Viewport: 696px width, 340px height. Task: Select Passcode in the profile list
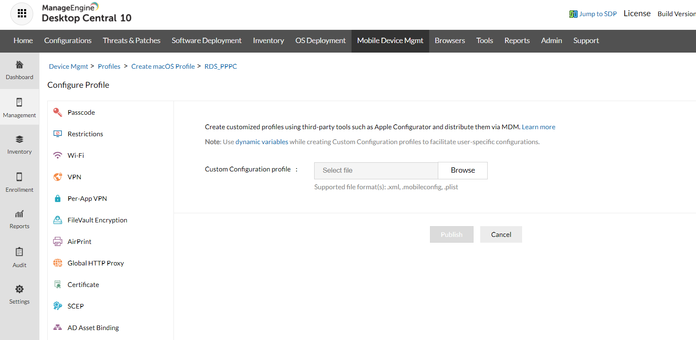point(81,112)
